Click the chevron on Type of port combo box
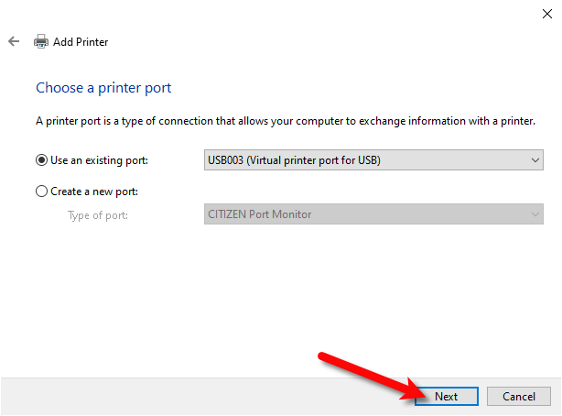The image size is (562, 416). pos(535,214)
